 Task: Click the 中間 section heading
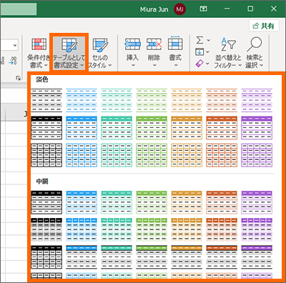coord(42,182)
